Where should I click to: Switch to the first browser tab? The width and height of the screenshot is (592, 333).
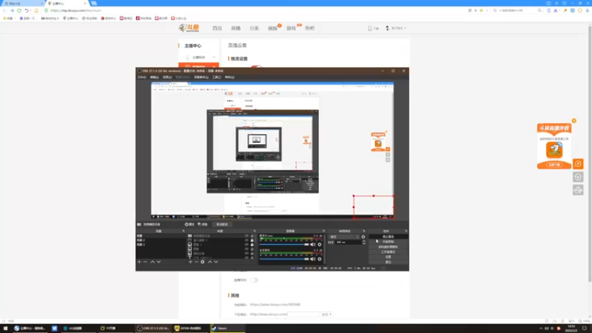click(22, 4)
